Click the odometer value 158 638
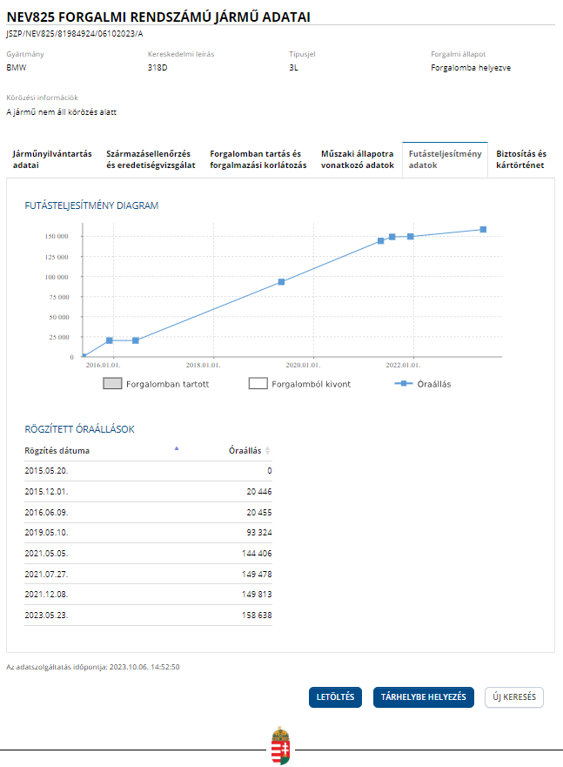This screenshot has height=767, width=563. click(x=257, y=616)
